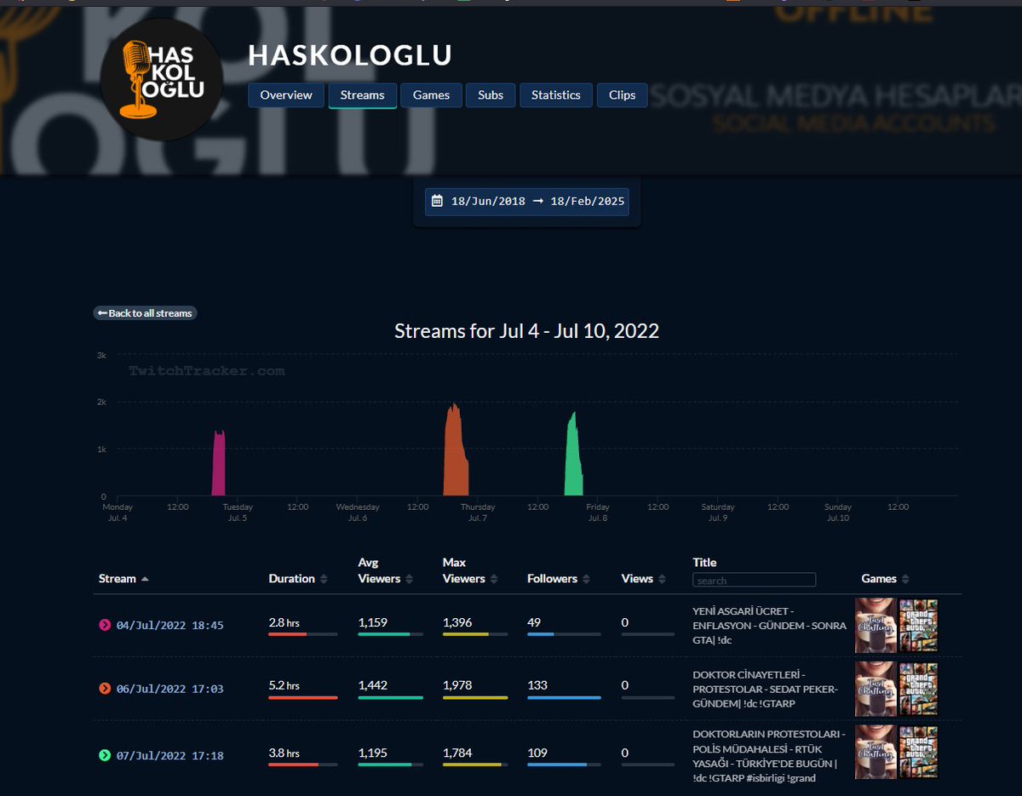Click title starting DOKTORLARIN PROTESTOLARI
The width and height of the screenshot is (1022, 796).
click(769, 756)
